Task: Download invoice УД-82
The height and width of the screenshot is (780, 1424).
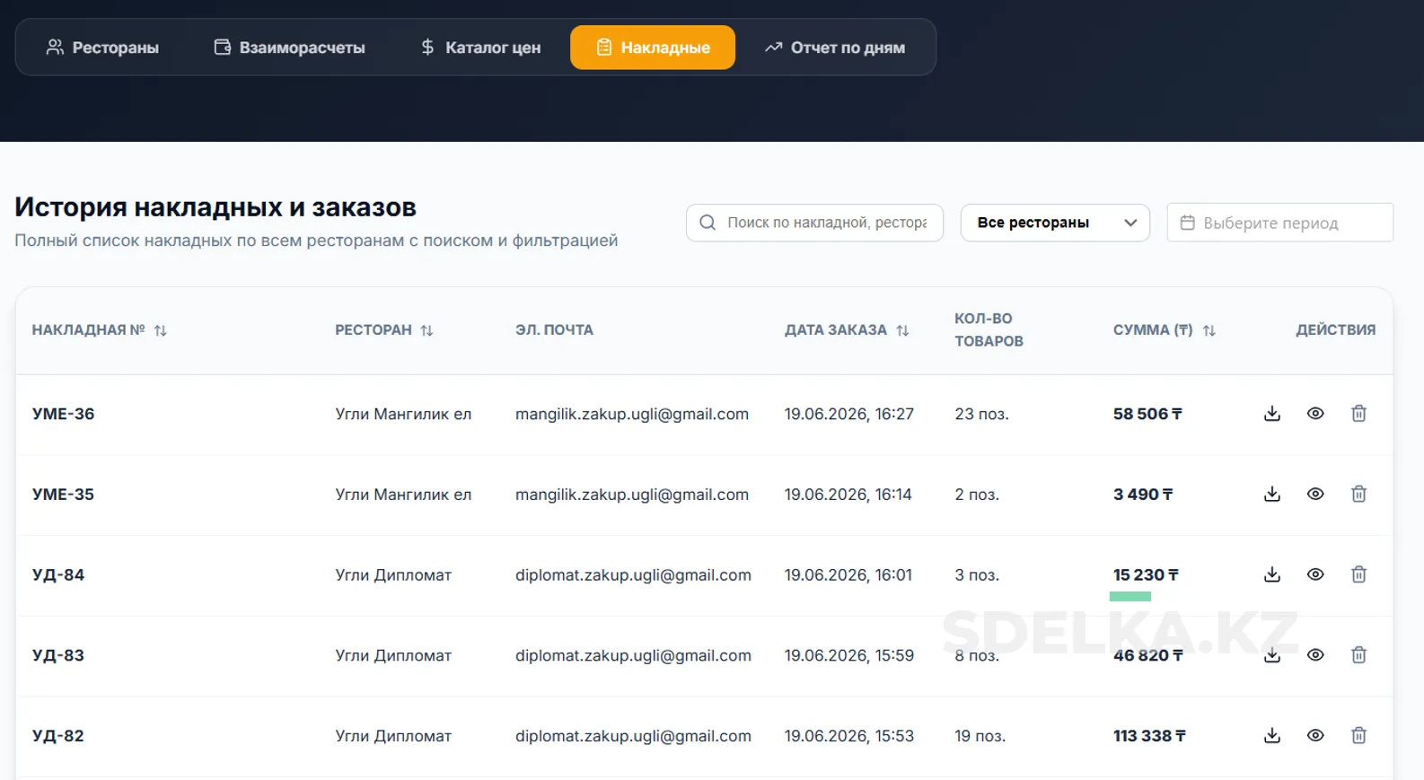Action: pyautogui.click(x=1272, y=736)
